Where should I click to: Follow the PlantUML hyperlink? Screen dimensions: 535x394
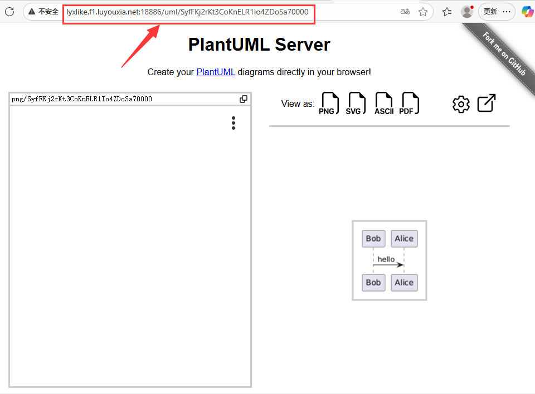216,72
